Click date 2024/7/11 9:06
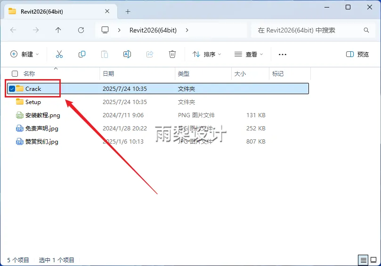The width and height of the screenshot is (381, 266). click(x=123, y=115)
